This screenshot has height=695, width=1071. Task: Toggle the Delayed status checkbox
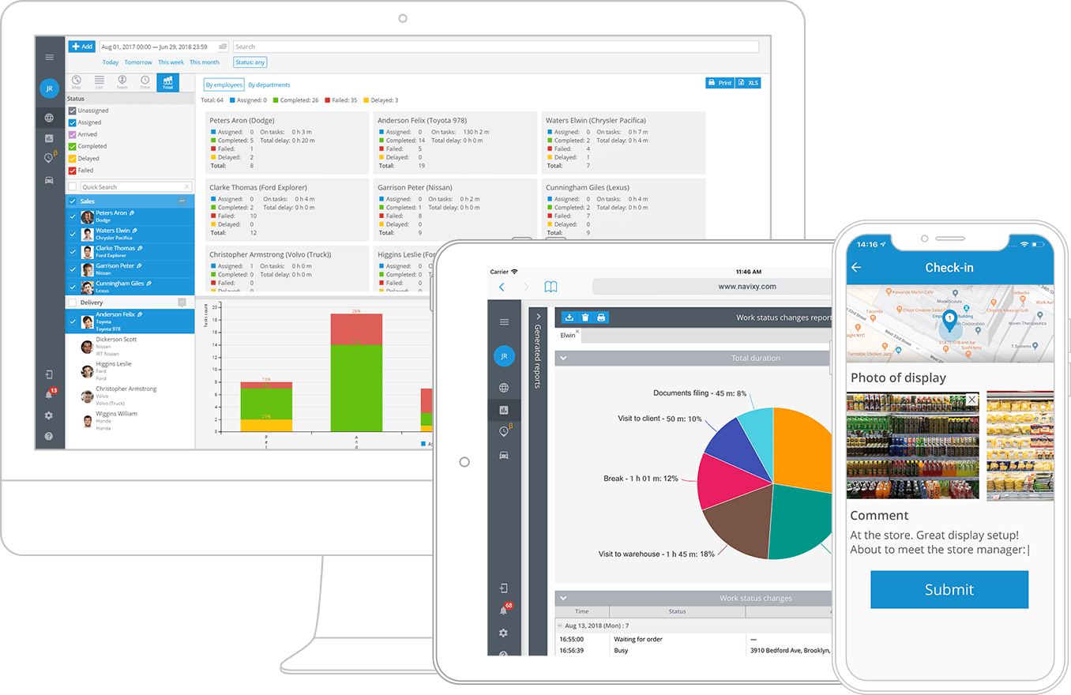coord(73,159)
